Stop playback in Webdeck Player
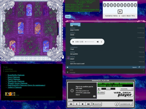Viewport: 146px width, 109px height. 82,104
